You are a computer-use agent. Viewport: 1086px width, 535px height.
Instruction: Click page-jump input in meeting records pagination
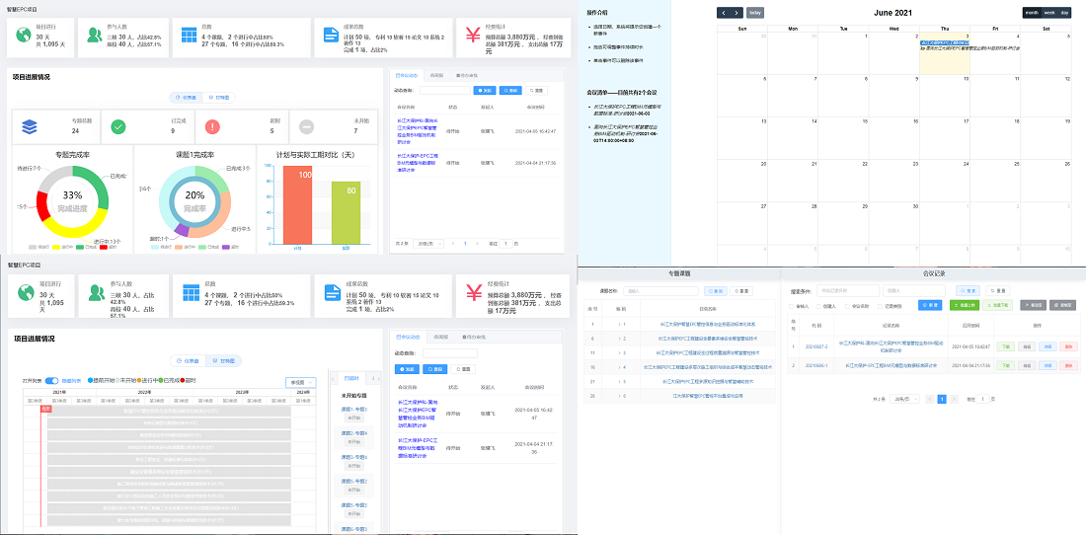pos(983,400)
